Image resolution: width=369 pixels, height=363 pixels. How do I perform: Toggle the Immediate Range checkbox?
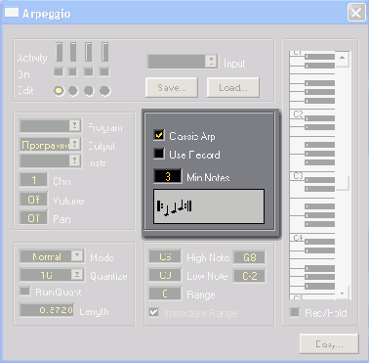pos(154,312)
